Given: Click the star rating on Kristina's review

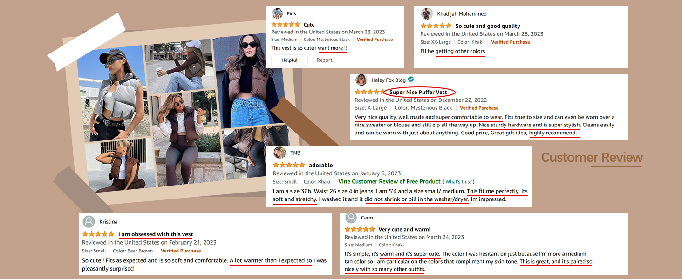Looking at the screenshot, I should (x=98, y=234).
